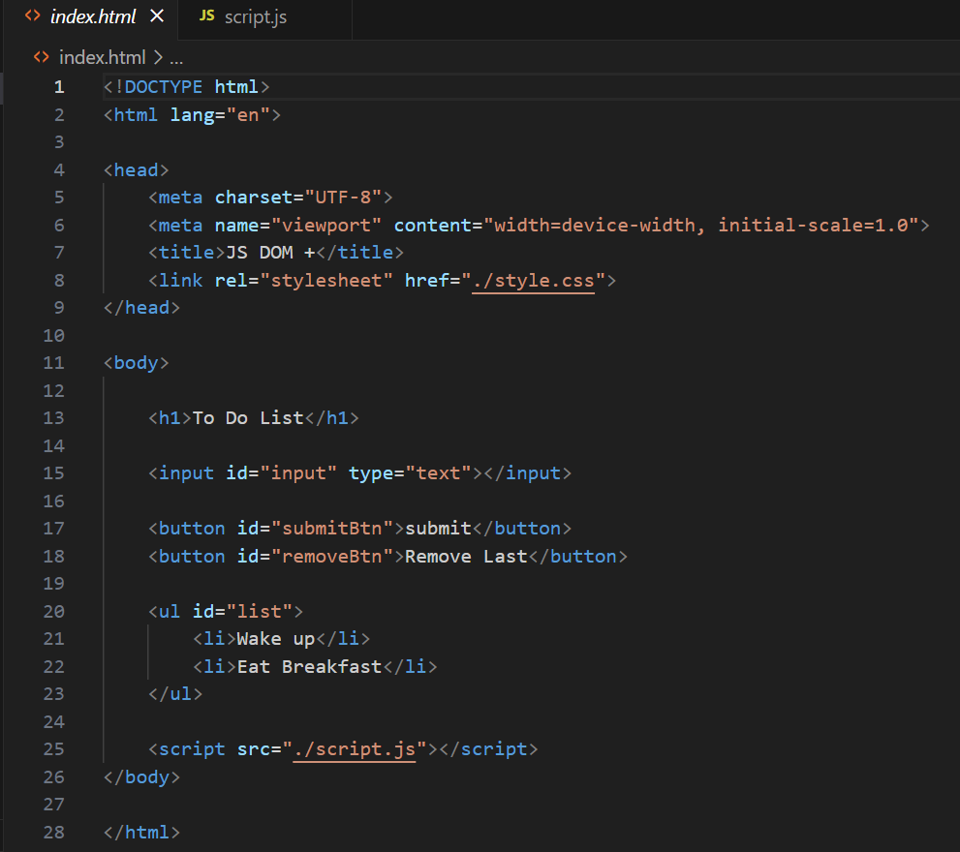960x852 pixels.
Task: Click the list item text "Eat Breakfast"
Action: (309, 666)
